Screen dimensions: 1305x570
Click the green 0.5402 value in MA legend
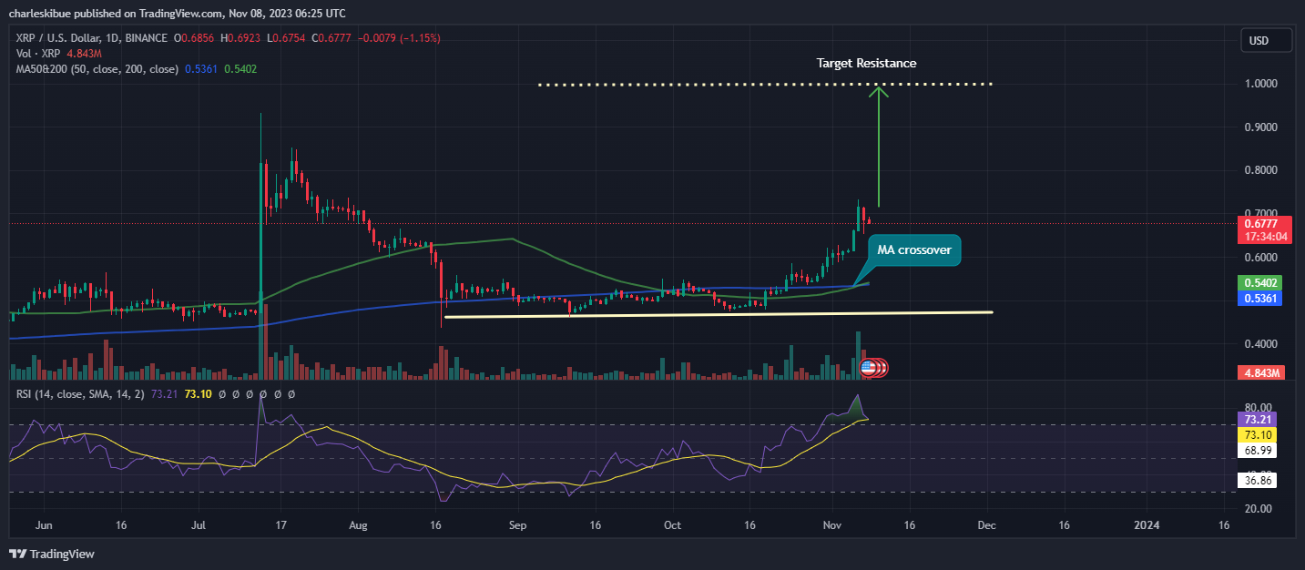coord(241,68)
